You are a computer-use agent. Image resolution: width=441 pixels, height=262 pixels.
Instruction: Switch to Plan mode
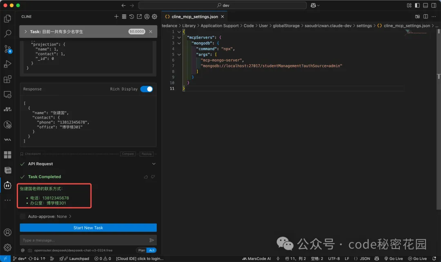pos(141,250)
